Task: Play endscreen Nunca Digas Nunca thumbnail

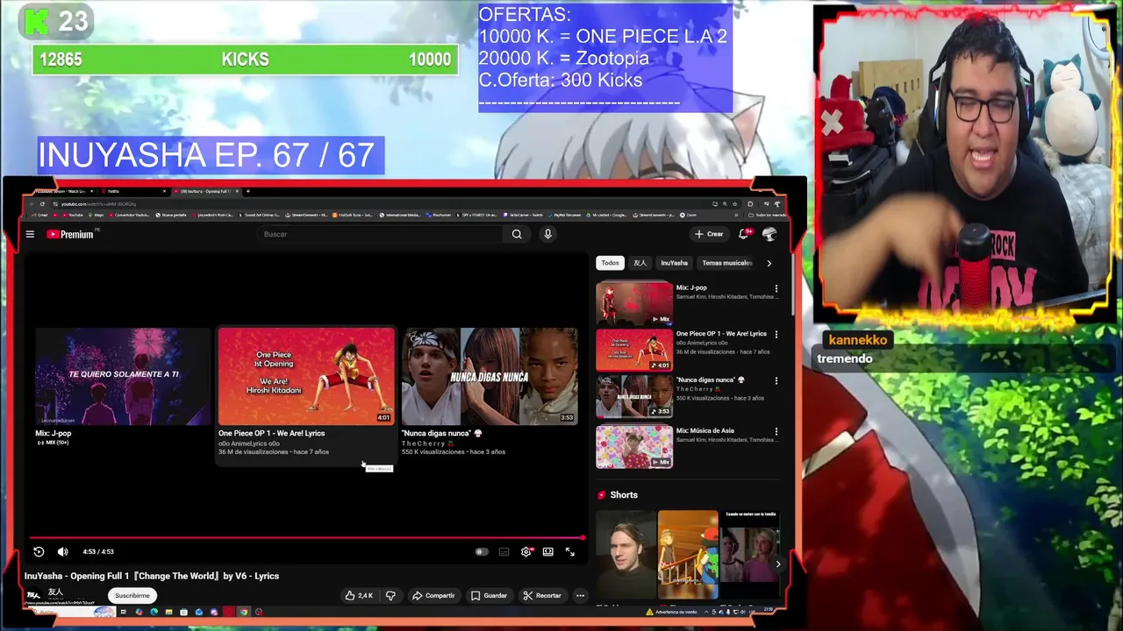Action: pyautogui.click(x=490, y=376)
